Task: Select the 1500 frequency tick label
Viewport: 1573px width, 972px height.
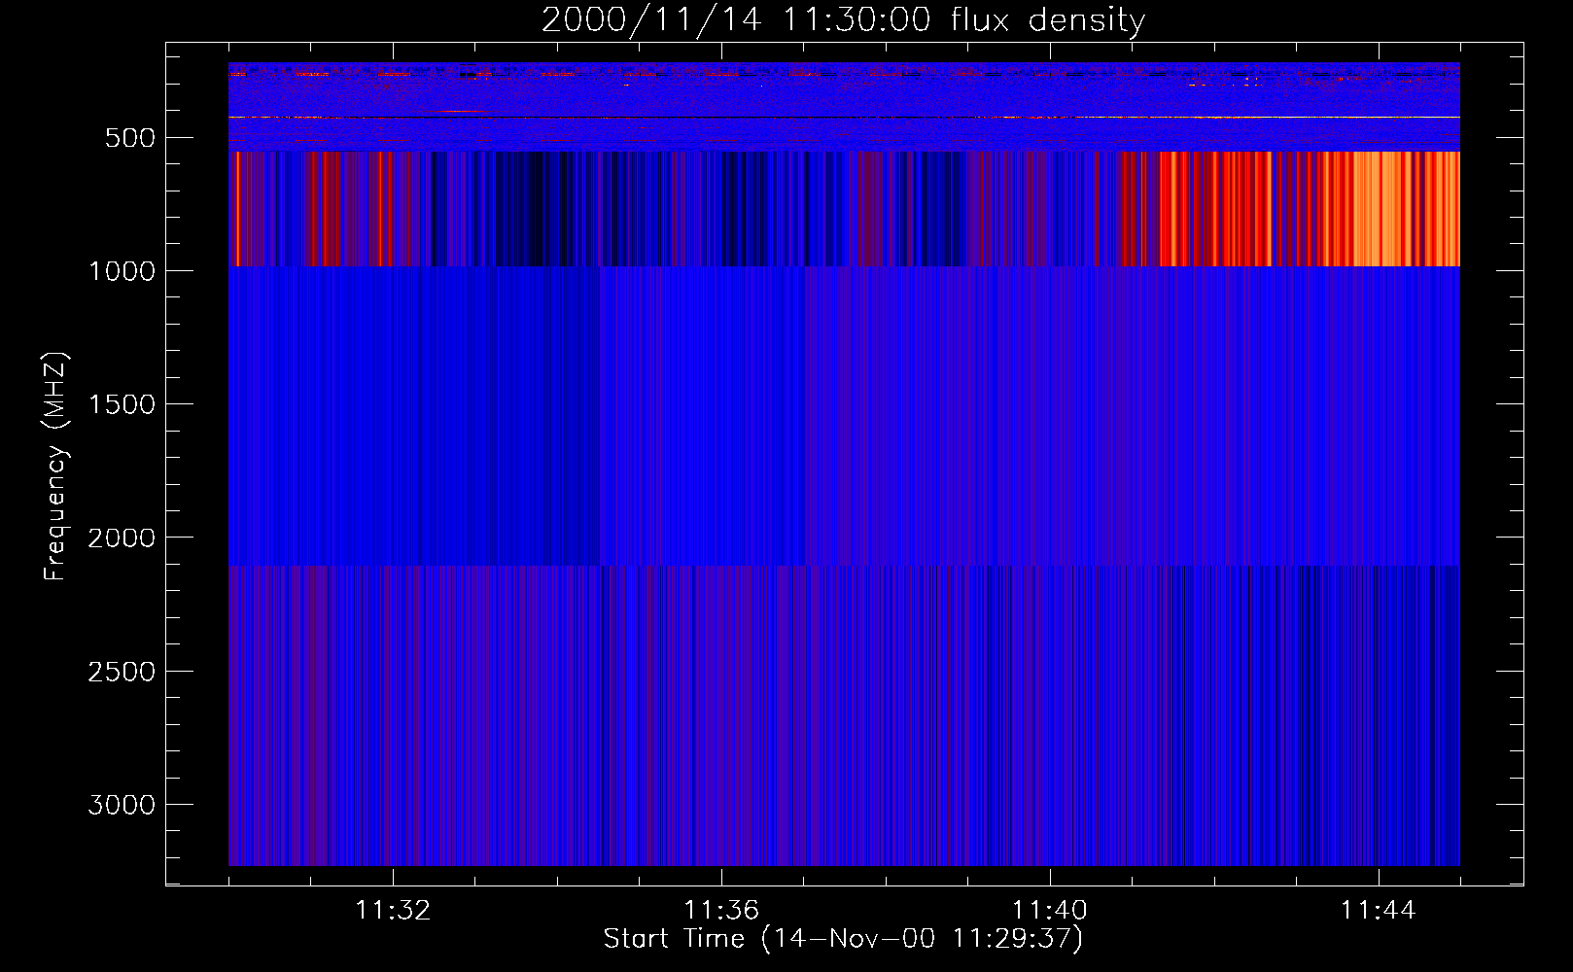Action: point(122,404)
